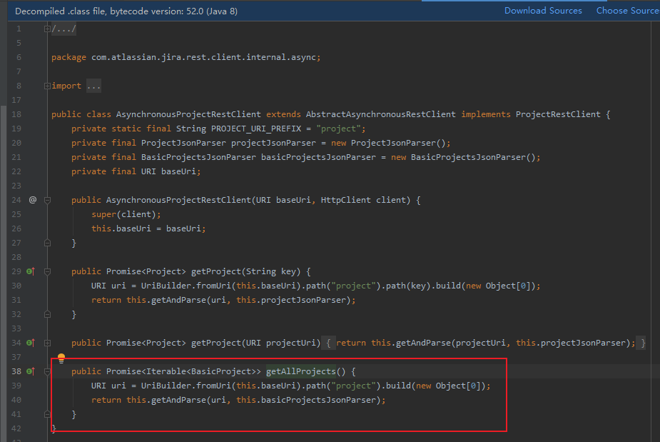660x442 pixels.
Task: Click the fold-end marker below the constructor
Action: click(47, 243)
